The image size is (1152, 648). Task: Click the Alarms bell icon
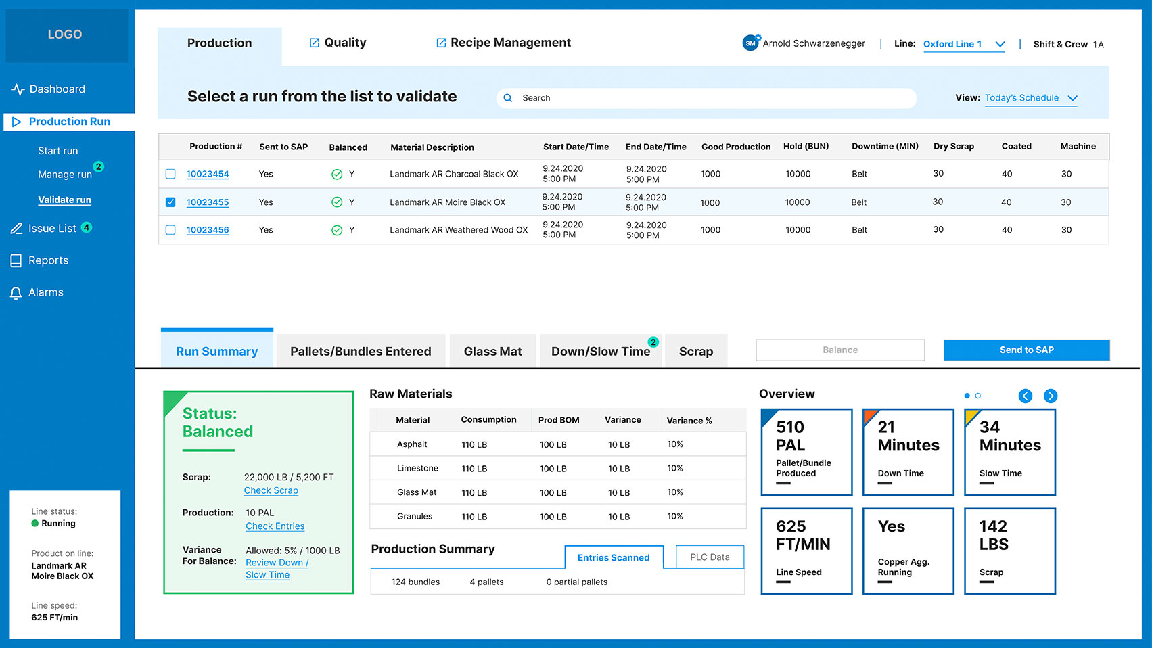point(16,293)
